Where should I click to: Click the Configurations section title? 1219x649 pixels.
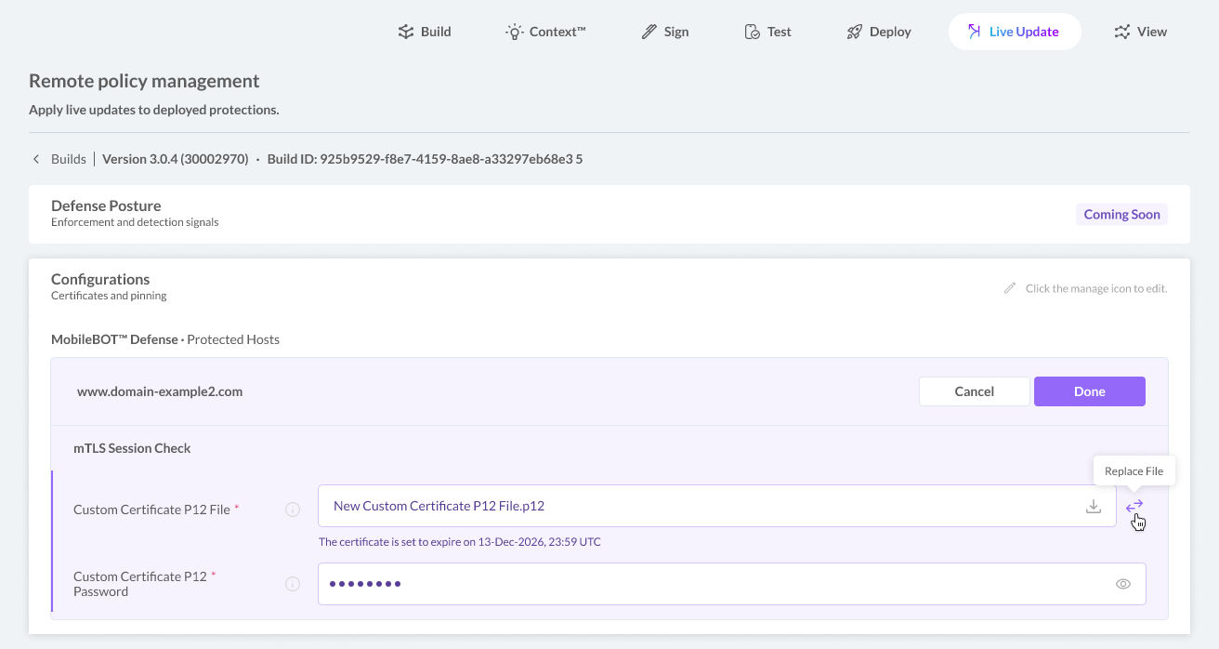click(100, 279)
